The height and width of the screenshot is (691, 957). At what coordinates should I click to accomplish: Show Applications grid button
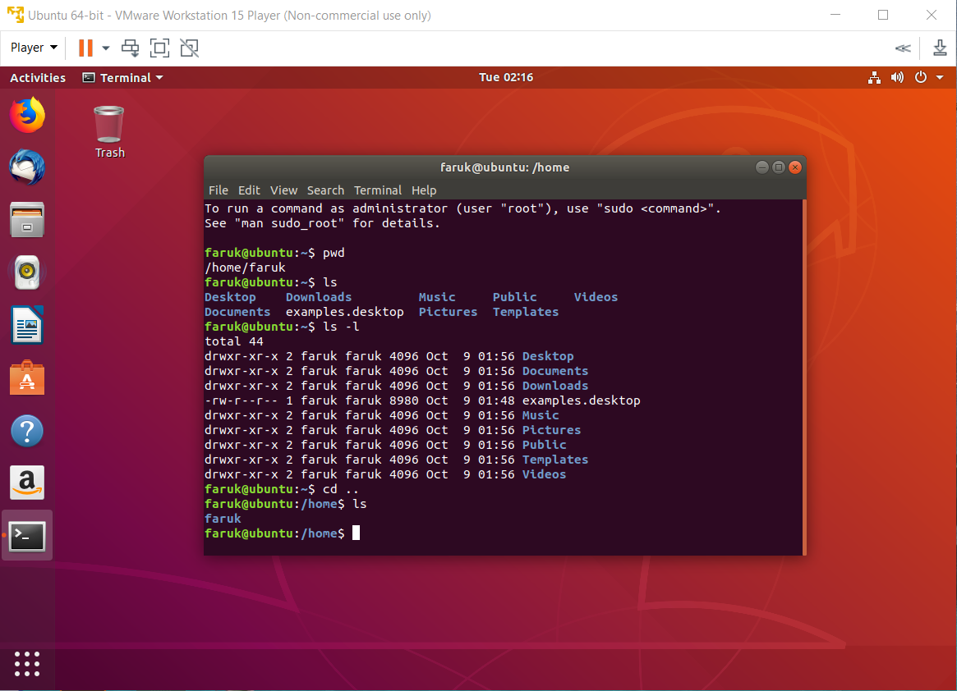tap(27, 664)
